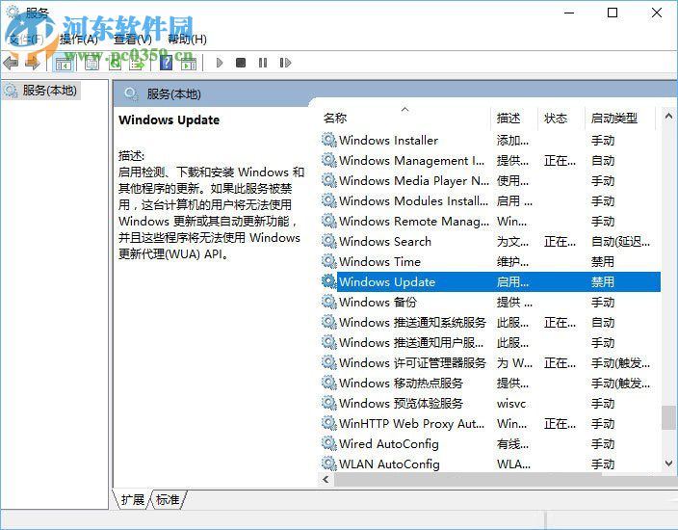Select the Windows 备份 service

(491, 302)
